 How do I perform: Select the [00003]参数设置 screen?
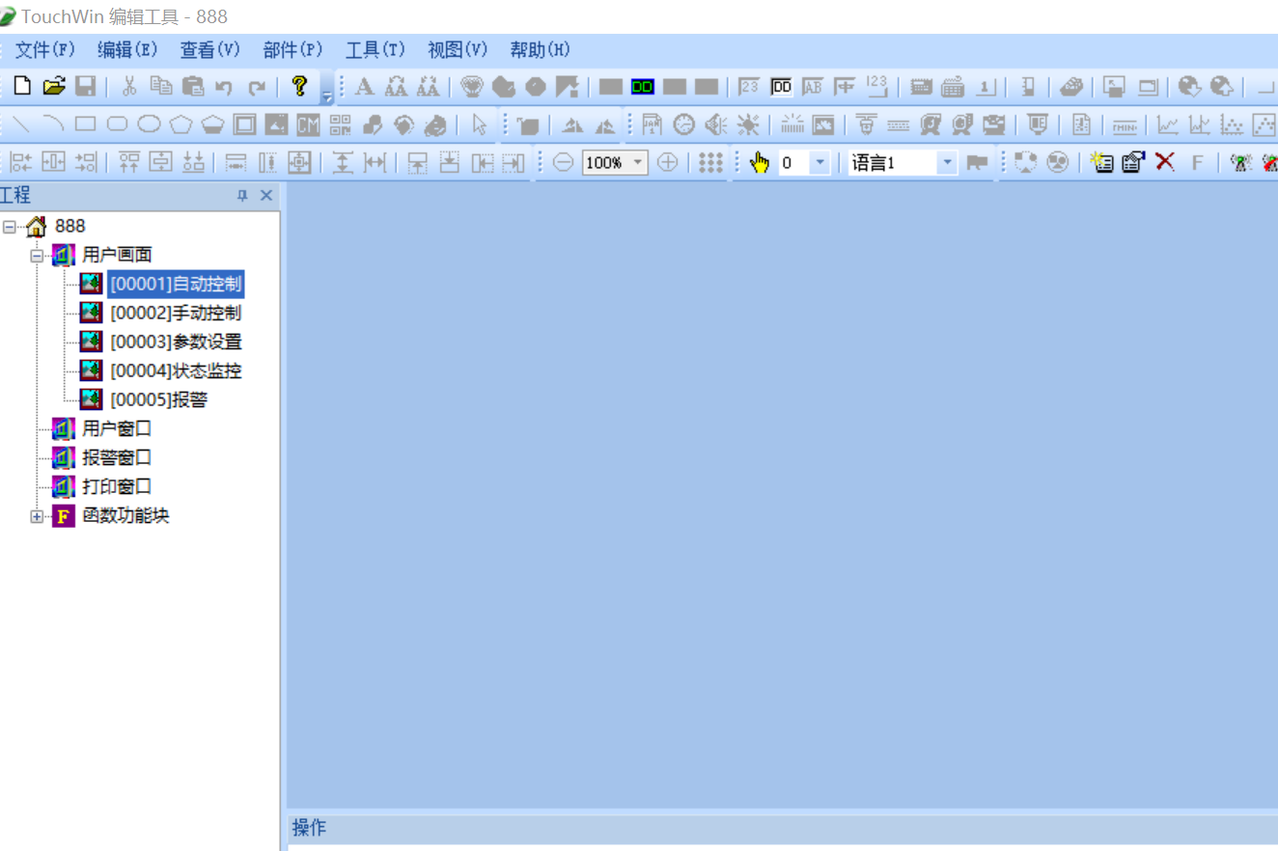coord(176,342)
